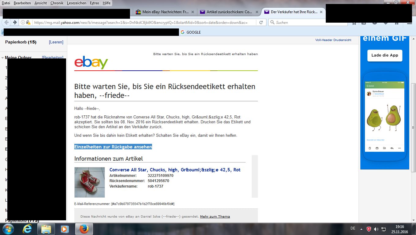This screenshot has width=416, height=235.
Task: Show hidden system tray icons
Action: click(x=362, y=229)
